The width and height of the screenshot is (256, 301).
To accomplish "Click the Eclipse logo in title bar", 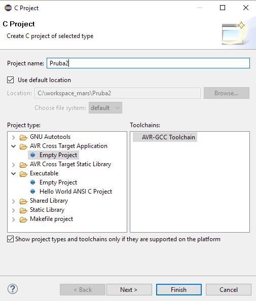I will [x=8, y=8].
